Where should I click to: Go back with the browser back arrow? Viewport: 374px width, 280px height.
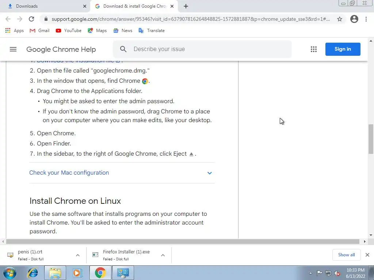click(x=8, y=19)
